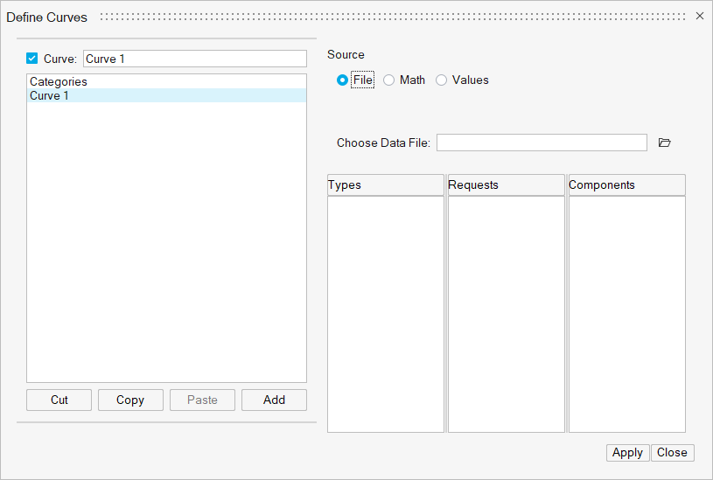Click the Copy button
713x480 pixels.
pos(130,400)
